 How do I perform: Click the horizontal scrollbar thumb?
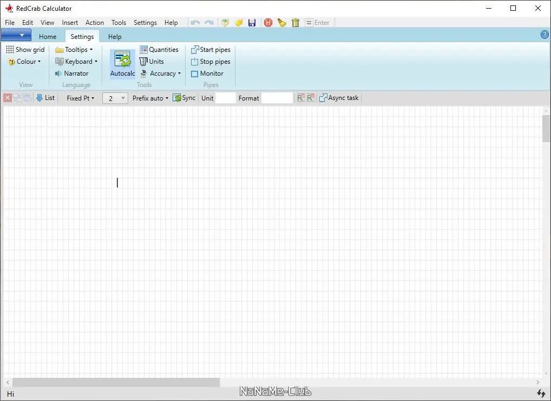click(116, 383)
